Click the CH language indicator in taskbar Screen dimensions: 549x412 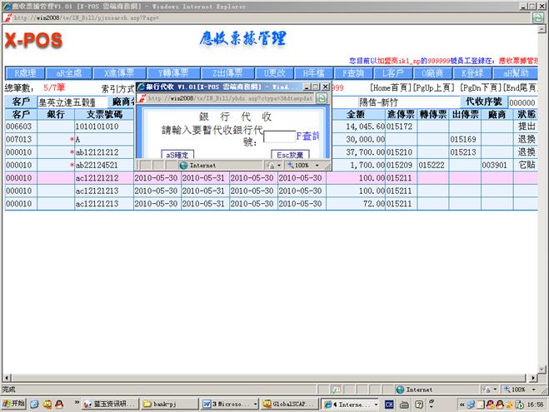pyautogui.click(x=389, y=404)
